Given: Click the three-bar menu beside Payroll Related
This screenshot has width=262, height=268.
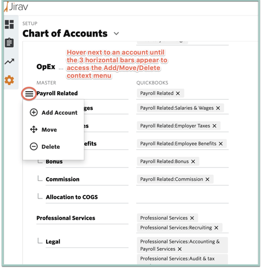Looking at the screenshot, I should [x=29, y=94].
